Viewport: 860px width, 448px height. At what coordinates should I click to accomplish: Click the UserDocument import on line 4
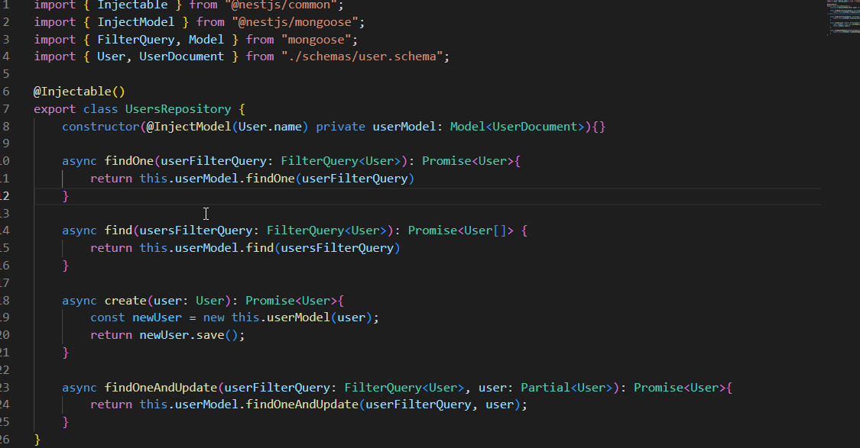coord(181,56)
